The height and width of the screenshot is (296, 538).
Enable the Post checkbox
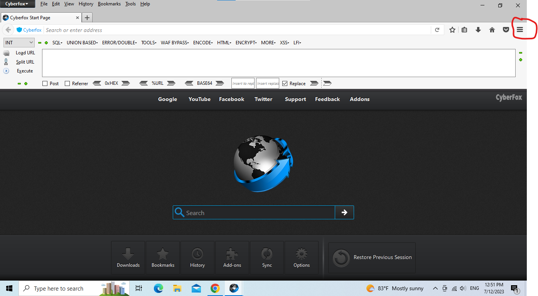point(45,84)
